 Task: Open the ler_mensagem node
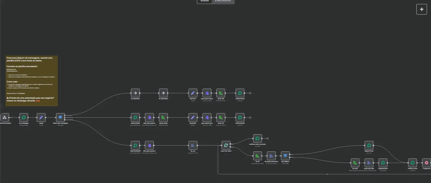coord(24,118)
